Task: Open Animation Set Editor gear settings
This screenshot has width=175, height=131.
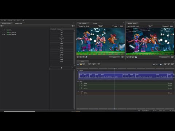Action: (x=73, y=26)
